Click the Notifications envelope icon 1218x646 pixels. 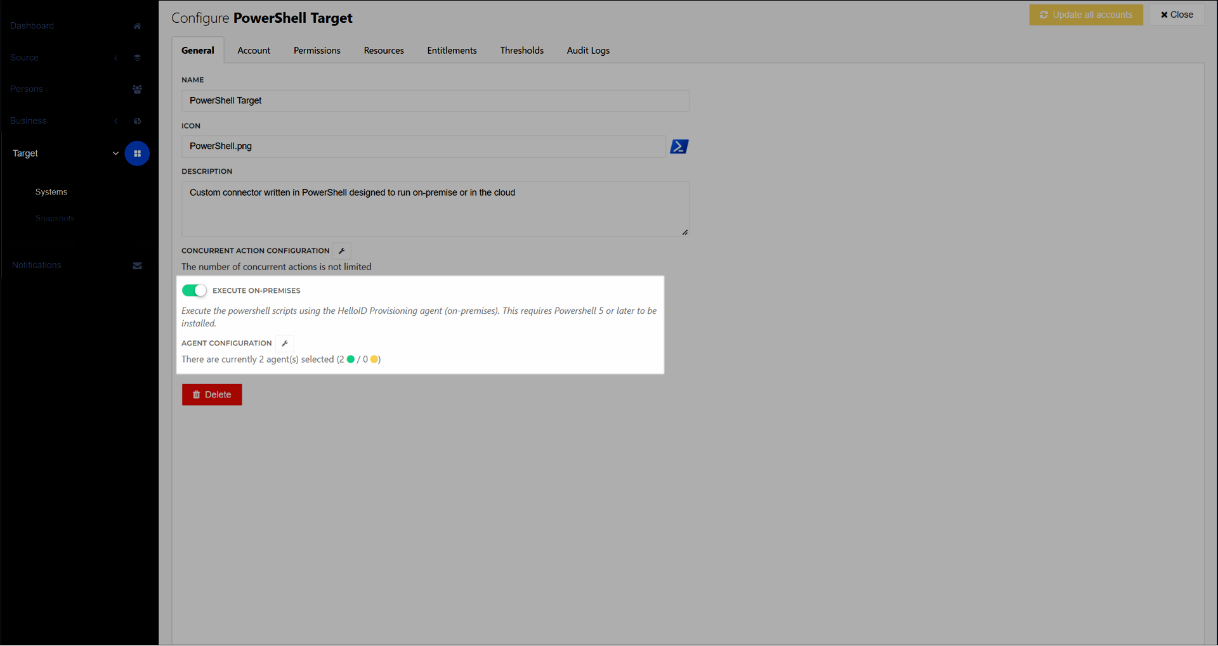point(137,266)
